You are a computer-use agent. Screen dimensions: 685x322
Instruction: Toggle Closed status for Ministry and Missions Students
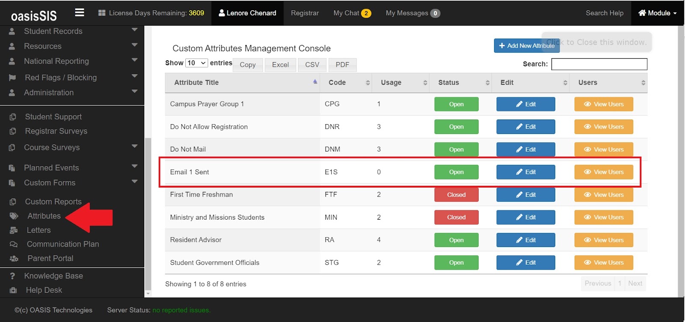(456, 217)
